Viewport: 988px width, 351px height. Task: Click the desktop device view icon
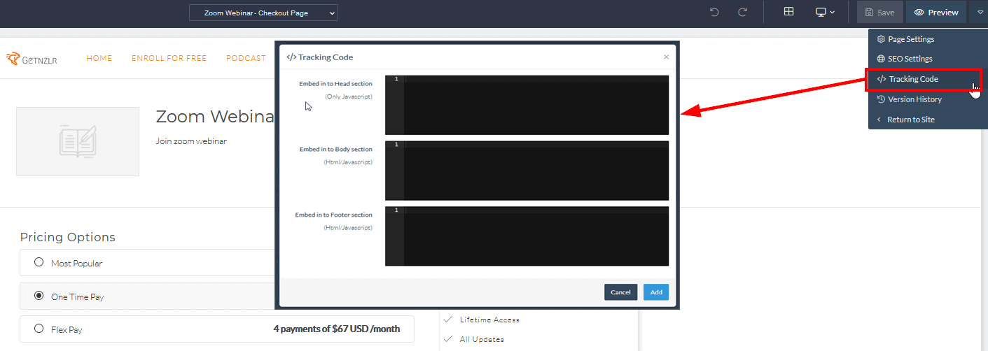825,13
